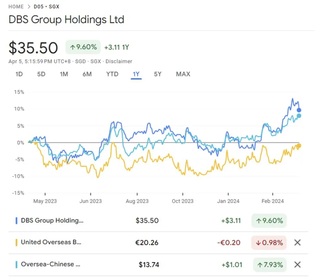Open the Disclaimer link

click(119, 62)
